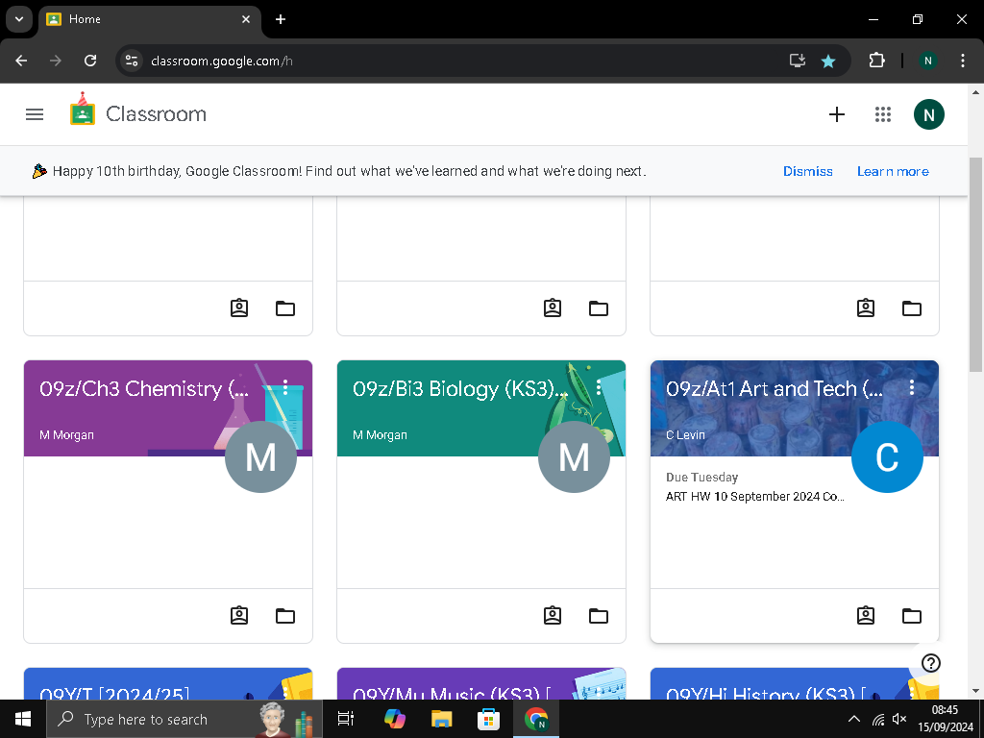This screenshot has width=984, height=738.
Task: Open the network tray icon
Action: [878, 719]
